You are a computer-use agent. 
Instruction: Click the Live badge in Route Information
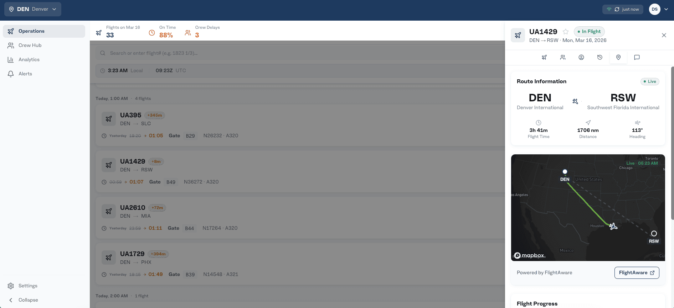(650, 81)
